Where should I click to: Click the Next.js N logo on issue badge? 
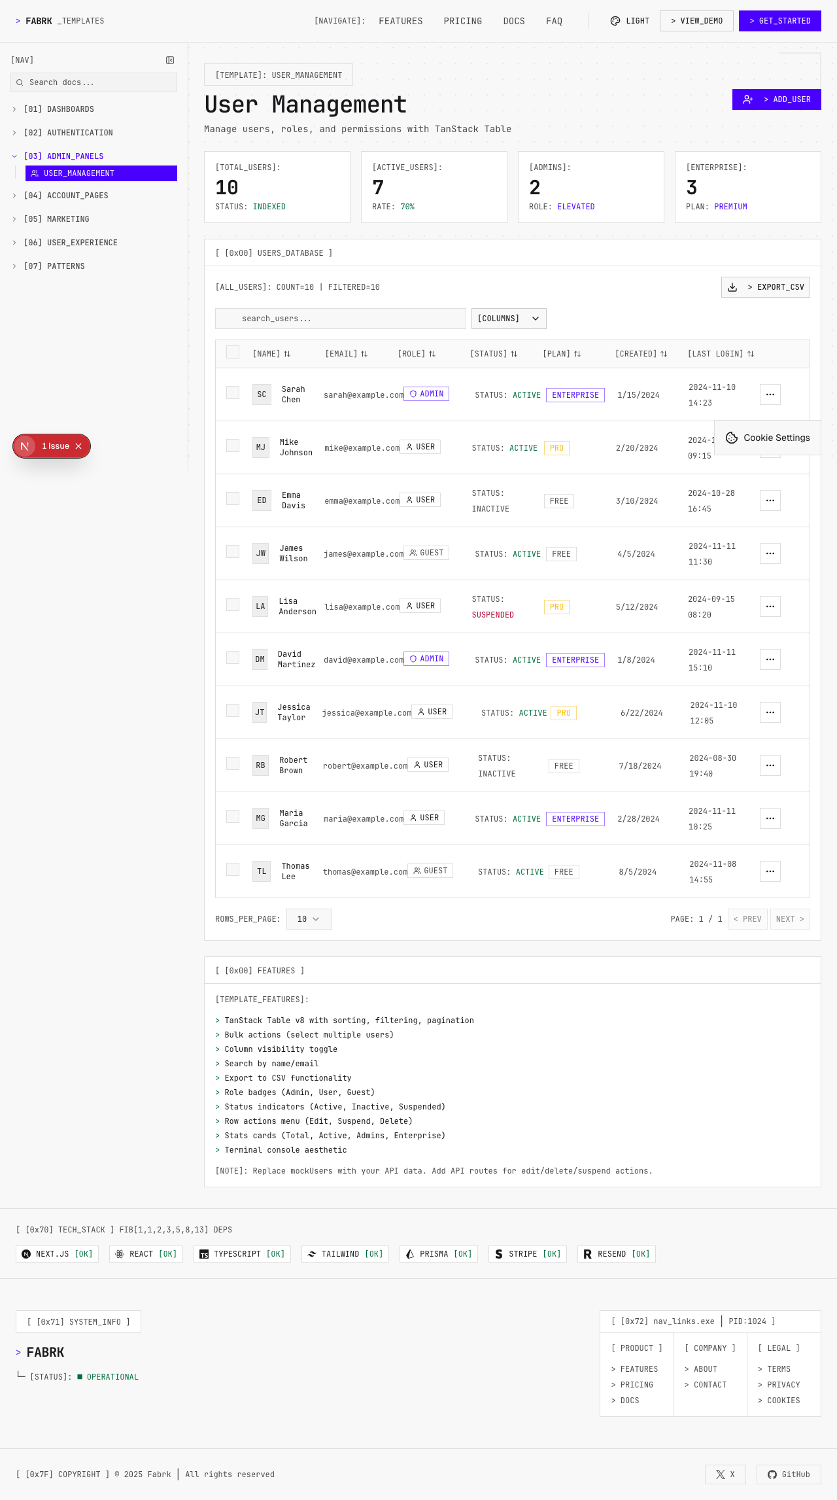point(25,446)
